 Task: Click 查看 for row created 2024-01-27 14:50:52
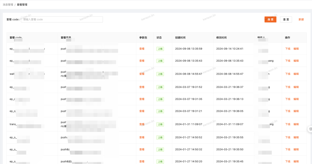pos(142,137)
